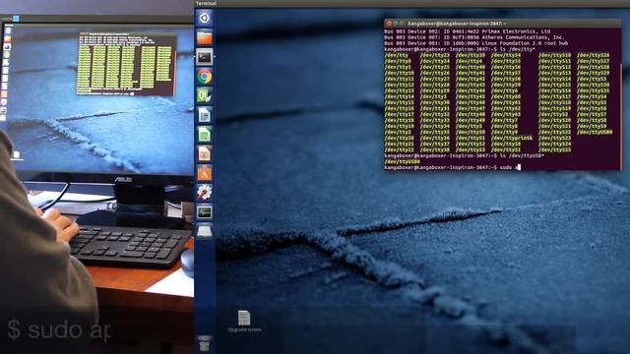The width and height of the screenshot is (630, 354).
Task: Select the Terminal icon in the launcher
Action: point(205,57)
